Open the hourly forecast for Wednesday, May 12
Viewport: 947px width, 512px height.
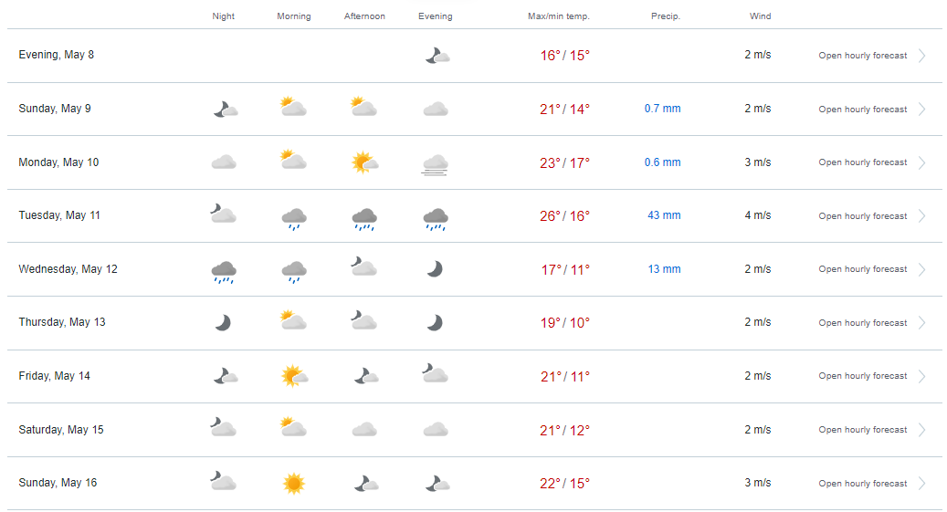[862, 269]
